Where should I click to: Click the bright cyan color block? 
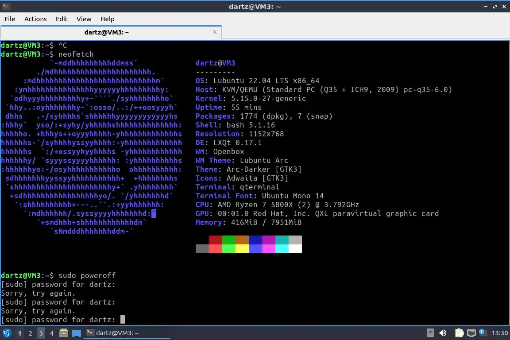tap(282, 248)
